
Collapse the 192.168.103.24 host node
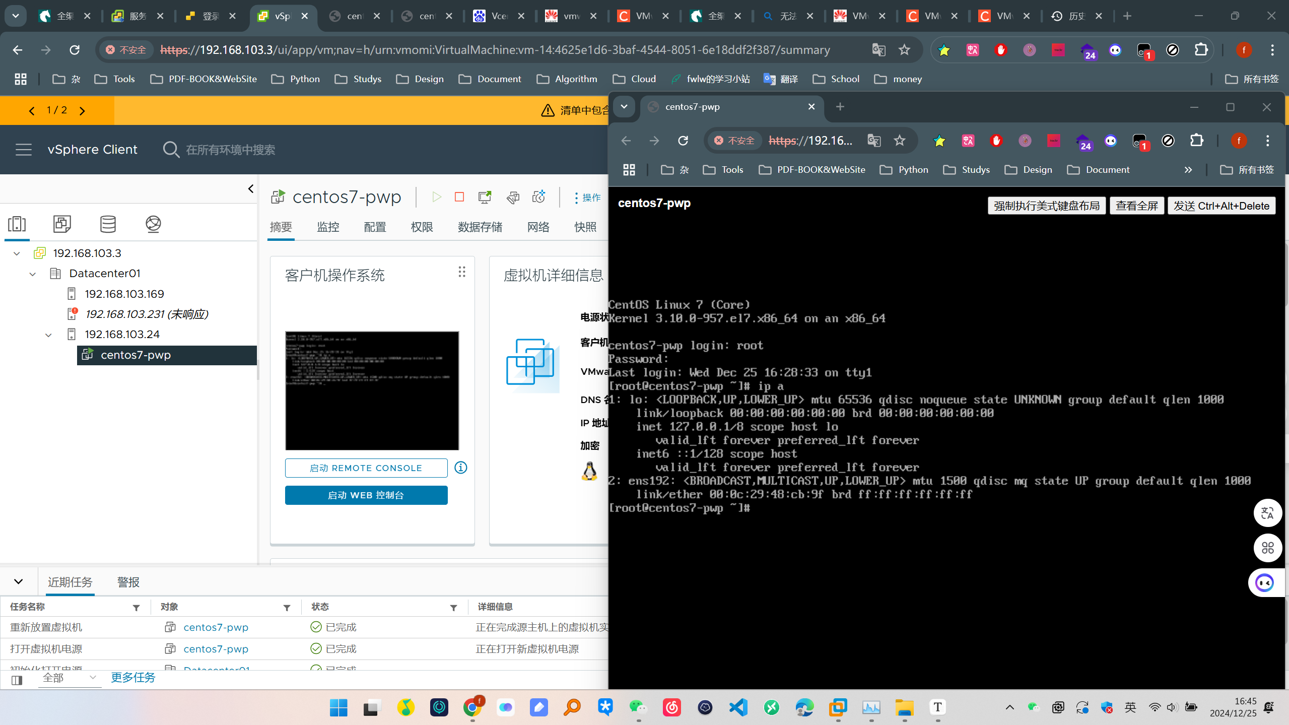pos(48,335)
